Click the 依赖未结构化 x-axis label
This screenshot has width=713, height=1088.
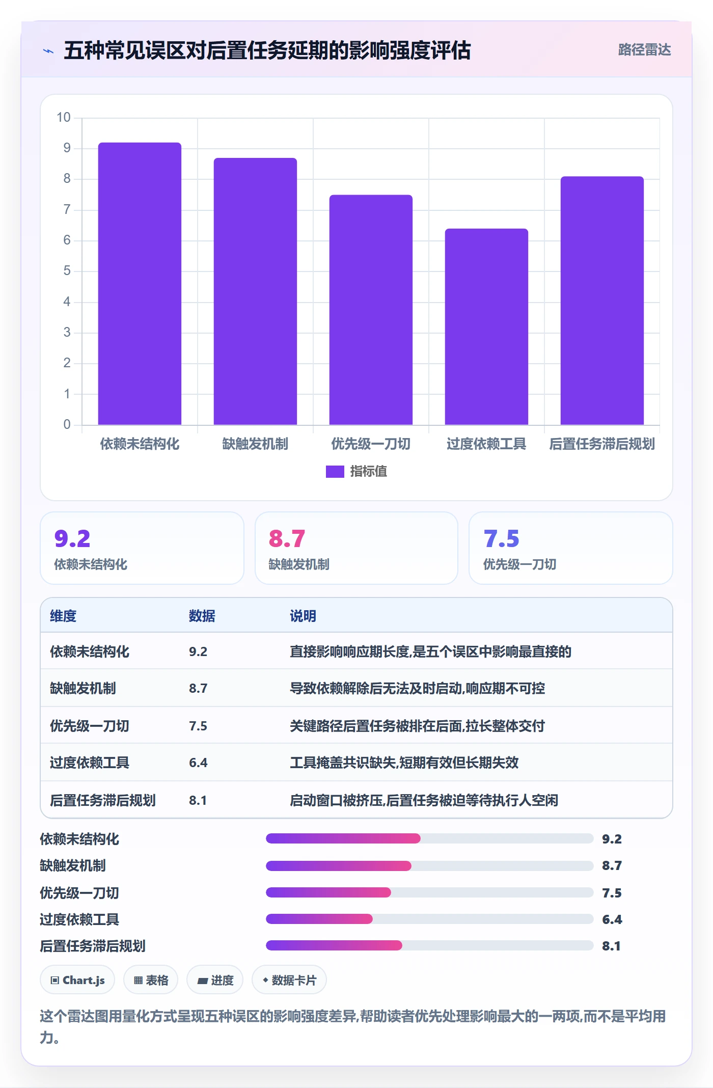point(140,444)
